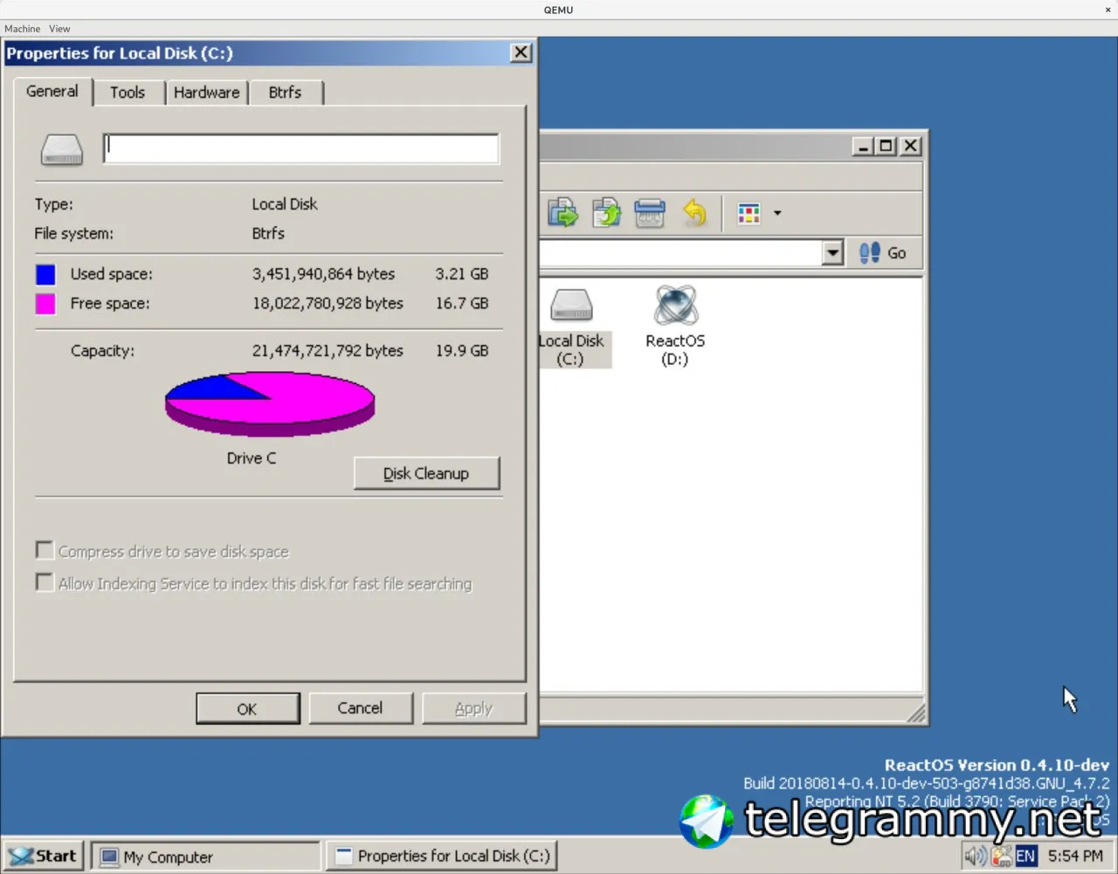Click the 3.21 GB used space text

click(x=462, y=274)
